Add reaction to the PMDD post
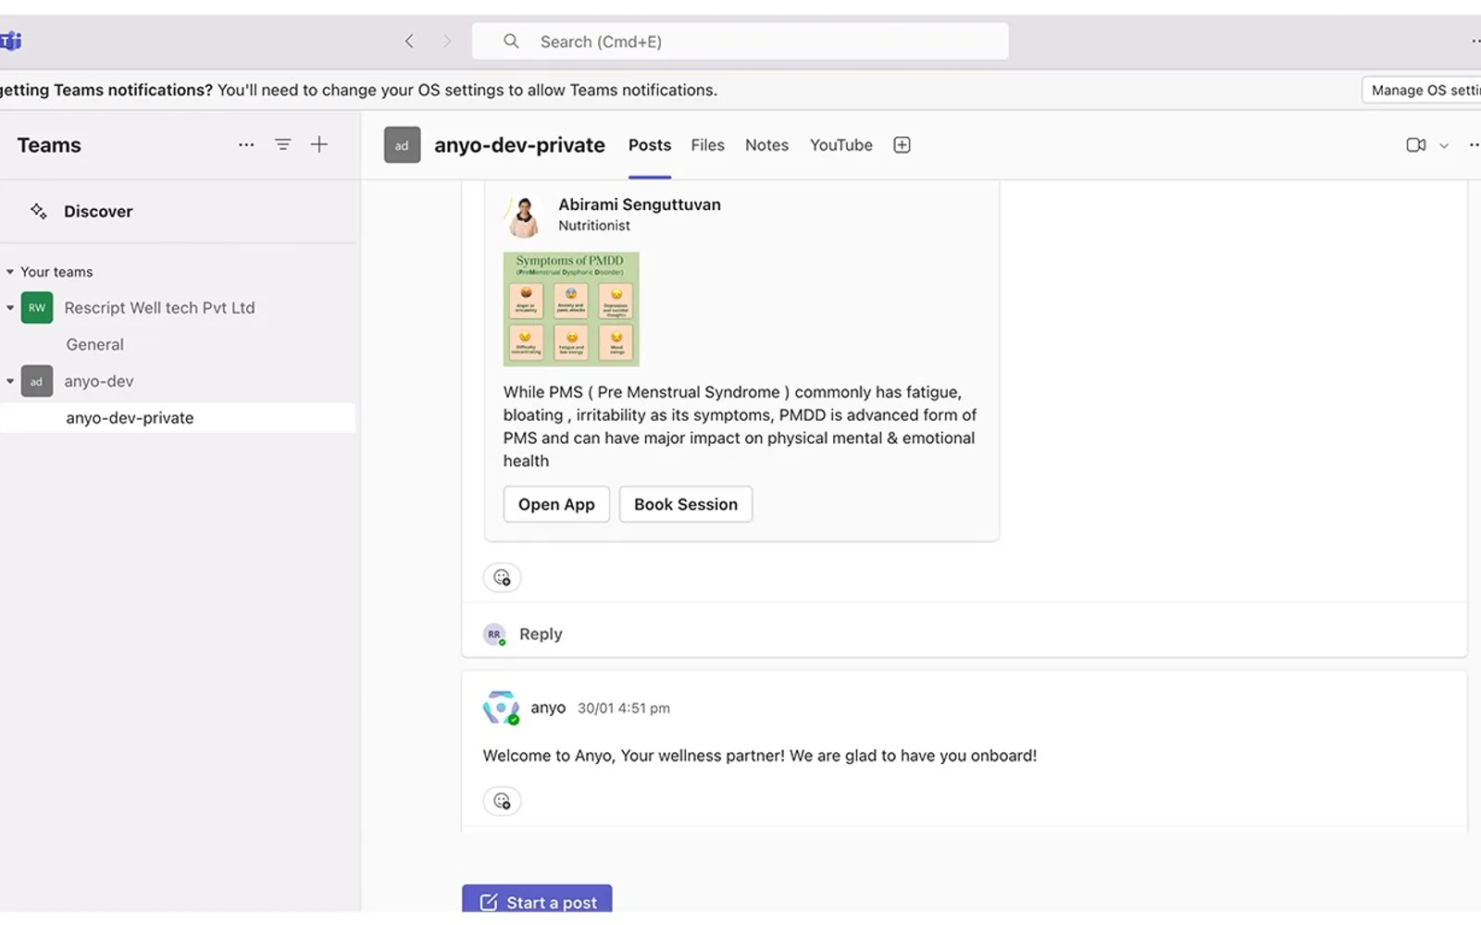The height and width of the screenshot is (925, 1481). pos(502,578)
